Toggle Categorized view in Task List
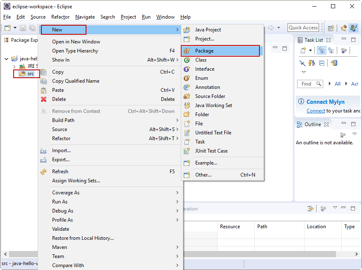Screen dimensions: 362x270 [x=321, y=50]
